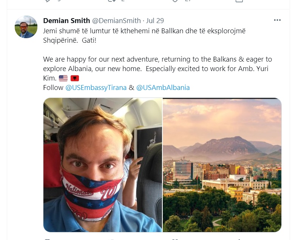Open Demian Smith's profile avatar
The width and height of the screenshot is (304, 240).
[26, 27]
